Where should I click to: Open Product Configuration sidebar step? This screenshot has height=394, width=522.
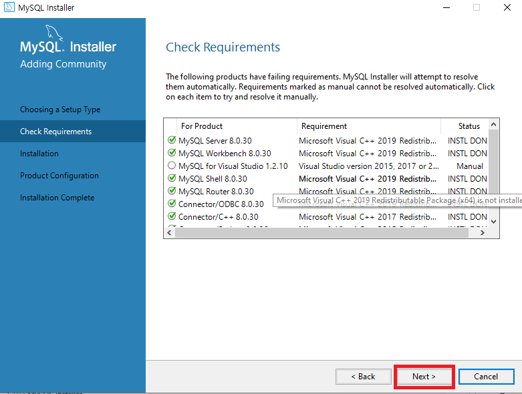tap(59, 175)
